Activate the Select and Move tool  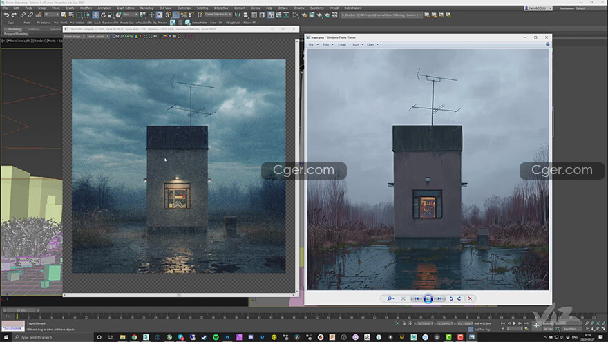point(95,15)
